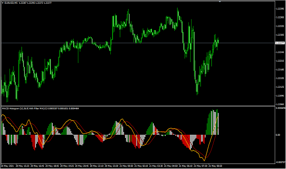Click the '21 May 06:10' time axis label
The image size is (286, 169).
pyautogui.click(x=186, y=166)
